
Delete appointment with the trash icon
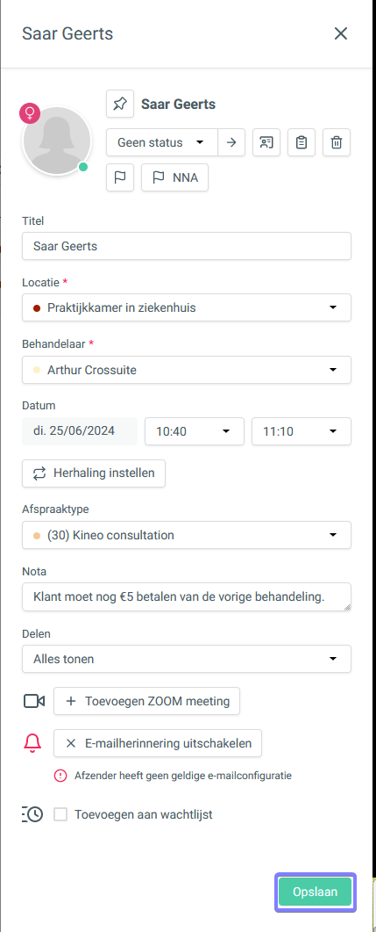(x=337, y=142)
